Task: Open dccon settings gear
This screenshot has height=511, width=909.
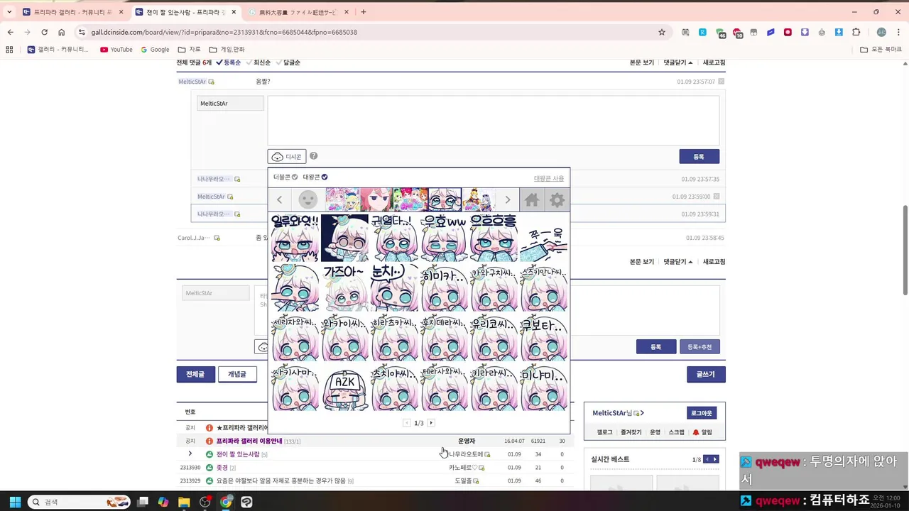Action: 557,200
